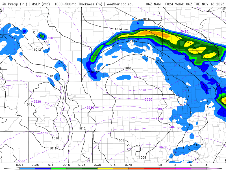This screenshot has height=170, width=226.
Task: Click the weather.cod.edu source text
Action: pos(120,4)
